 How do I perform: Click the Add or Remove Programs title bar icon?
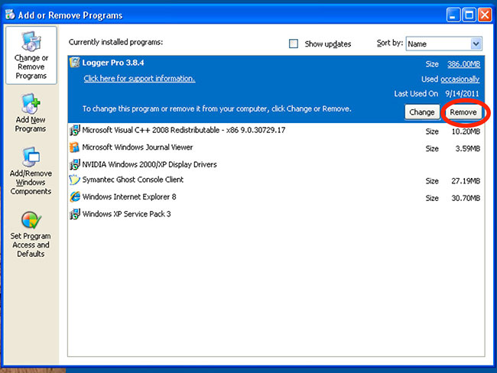point(10,15)
